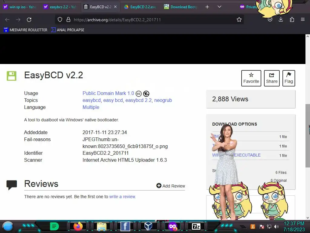Image resolution: width=310 pixels, height=233 pixels.
Task: Click the vertical scrollbar thumb
Action: pyautogui.click(x=308, y=136)
